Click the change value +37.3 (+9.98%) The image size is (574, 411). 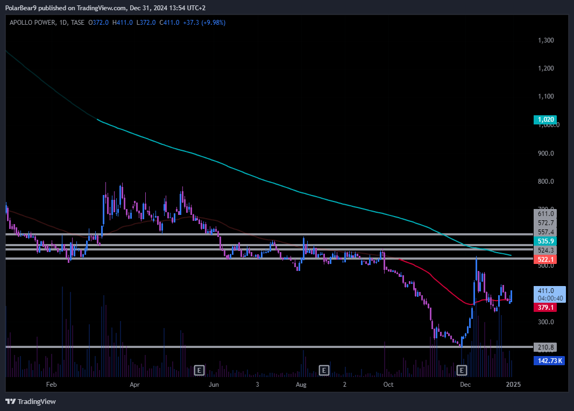click(204, 23)
